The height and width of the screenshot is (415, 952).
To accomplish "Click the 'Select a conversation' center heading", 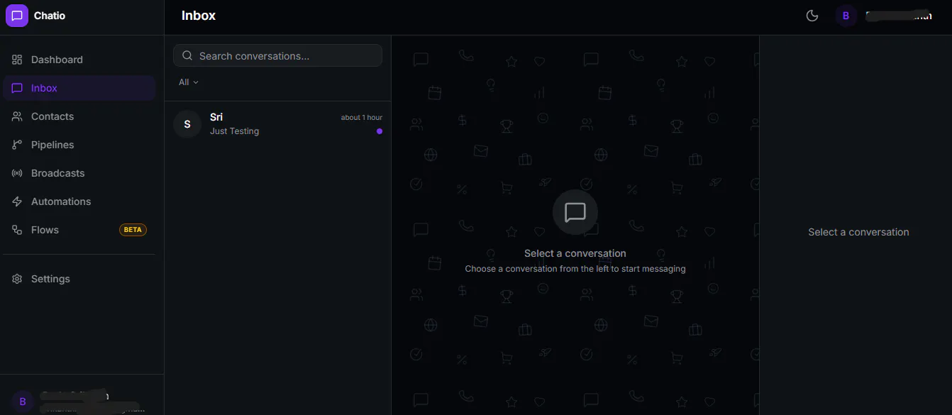I will click(x=575, y=253).
